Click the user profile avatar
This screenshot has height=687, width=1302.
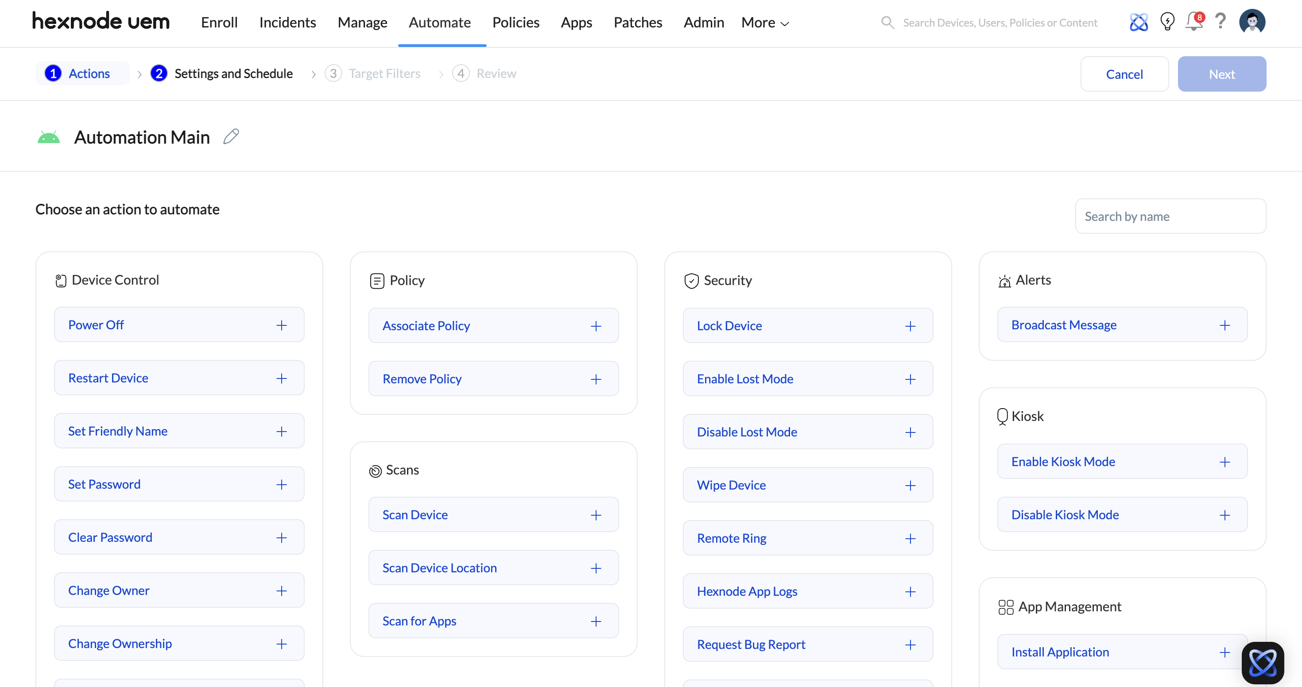(1252, 22)
